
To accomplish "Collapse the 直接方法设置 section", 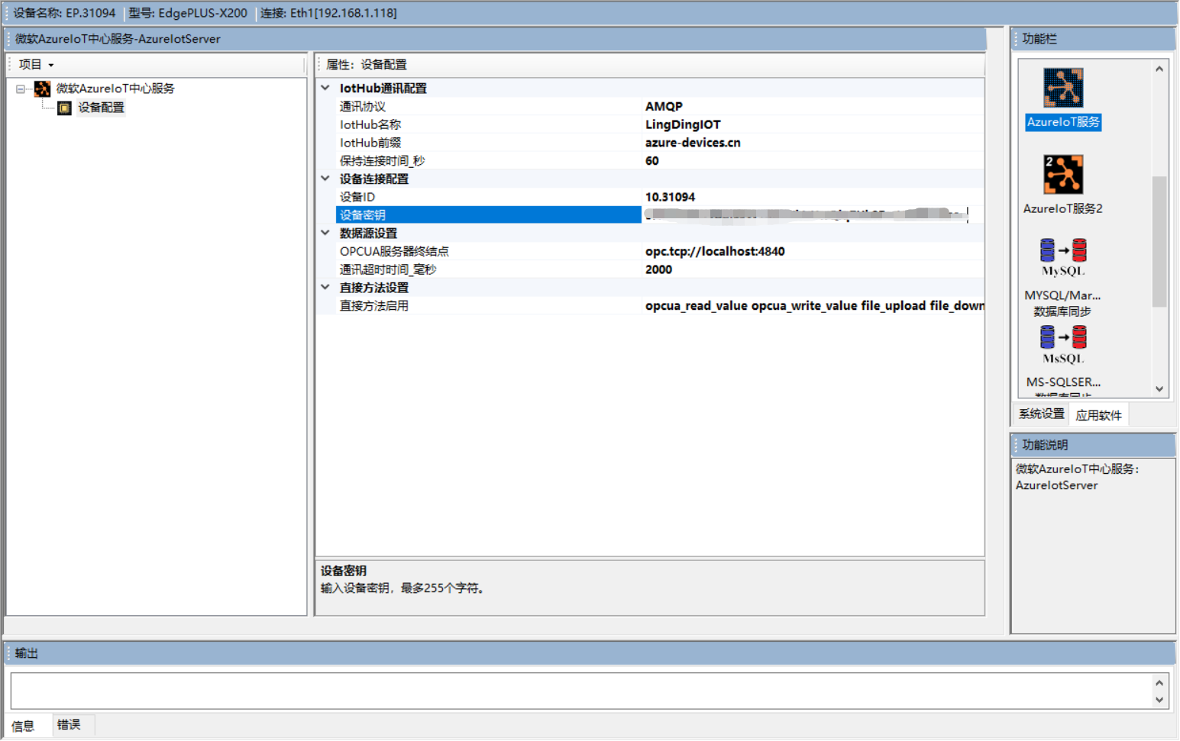I will point(325,287).
